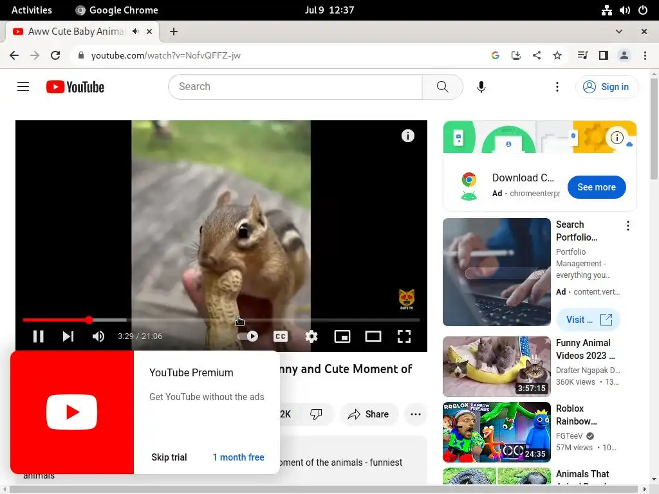This screenshot has height=494, width=659.
Task: Pause the video playback
Action: tap(38, 336)
